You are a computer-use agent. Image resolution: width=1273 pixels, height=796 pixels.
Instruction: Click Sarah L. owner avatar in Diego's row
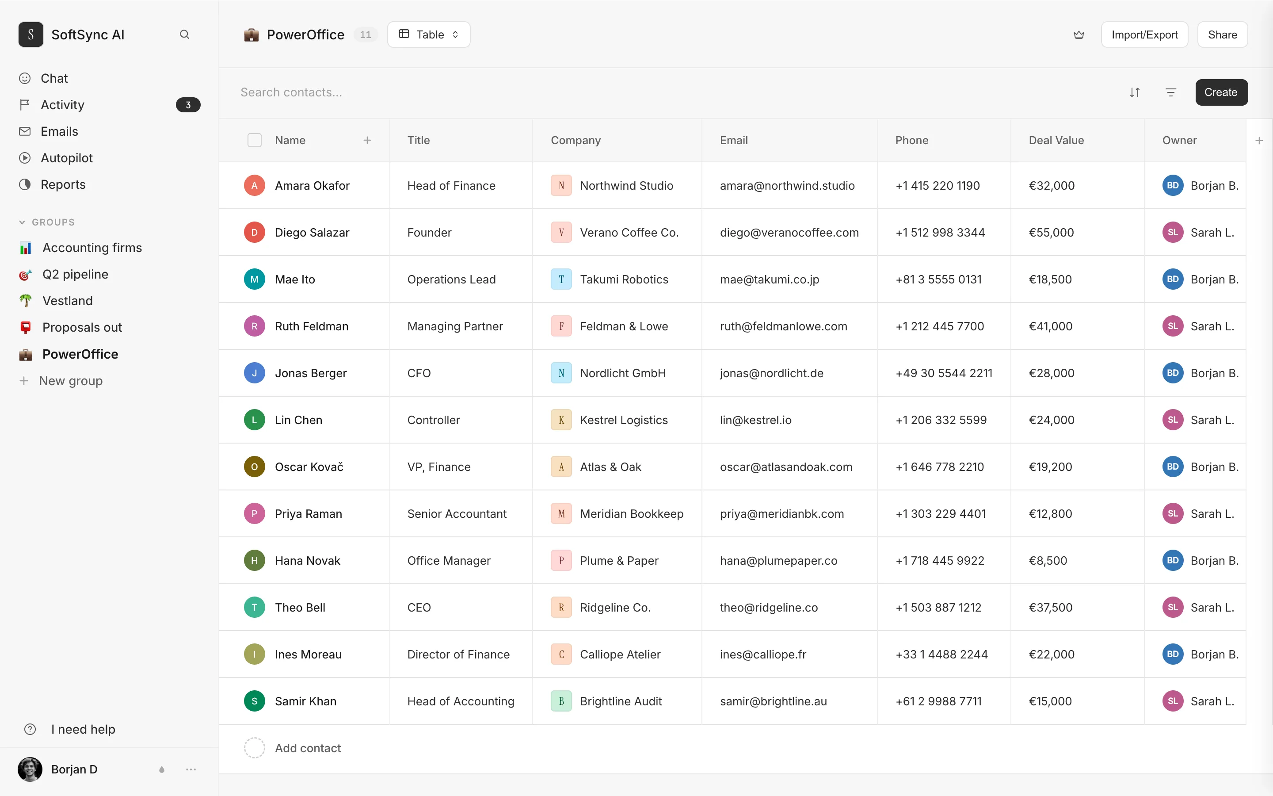click(1173, 232)
